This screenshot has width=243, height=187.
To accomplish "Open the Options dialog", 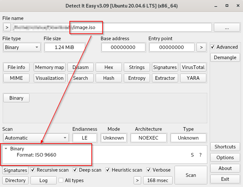I will point(225,158).
